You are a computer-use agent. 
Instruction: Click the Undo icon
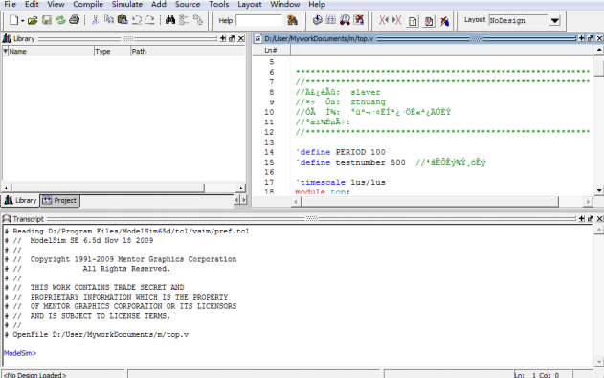[x=137, y=20]
